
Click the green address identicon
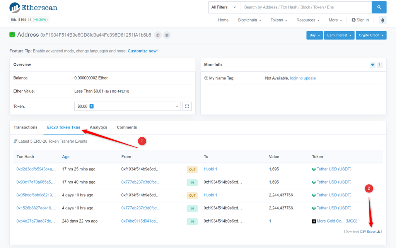click(x=12, y=34)
